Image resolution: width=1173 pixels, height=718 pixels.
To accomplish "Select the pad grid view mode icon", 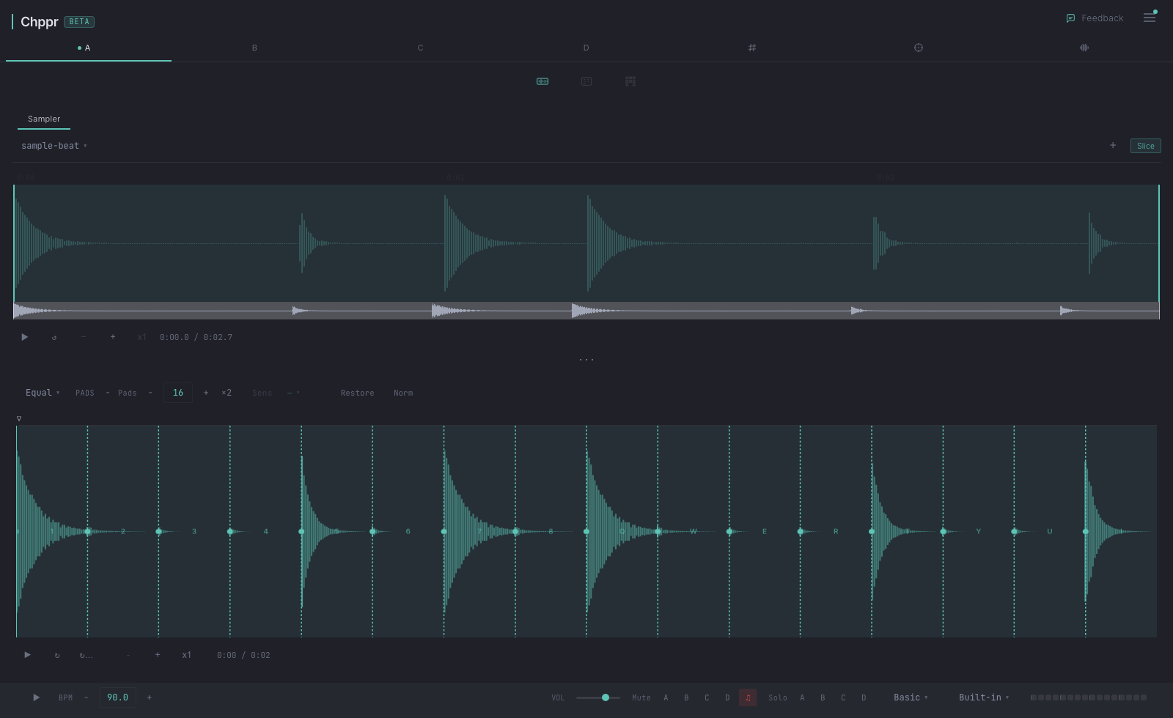I will pyautogui.click(x=630, y=81).
